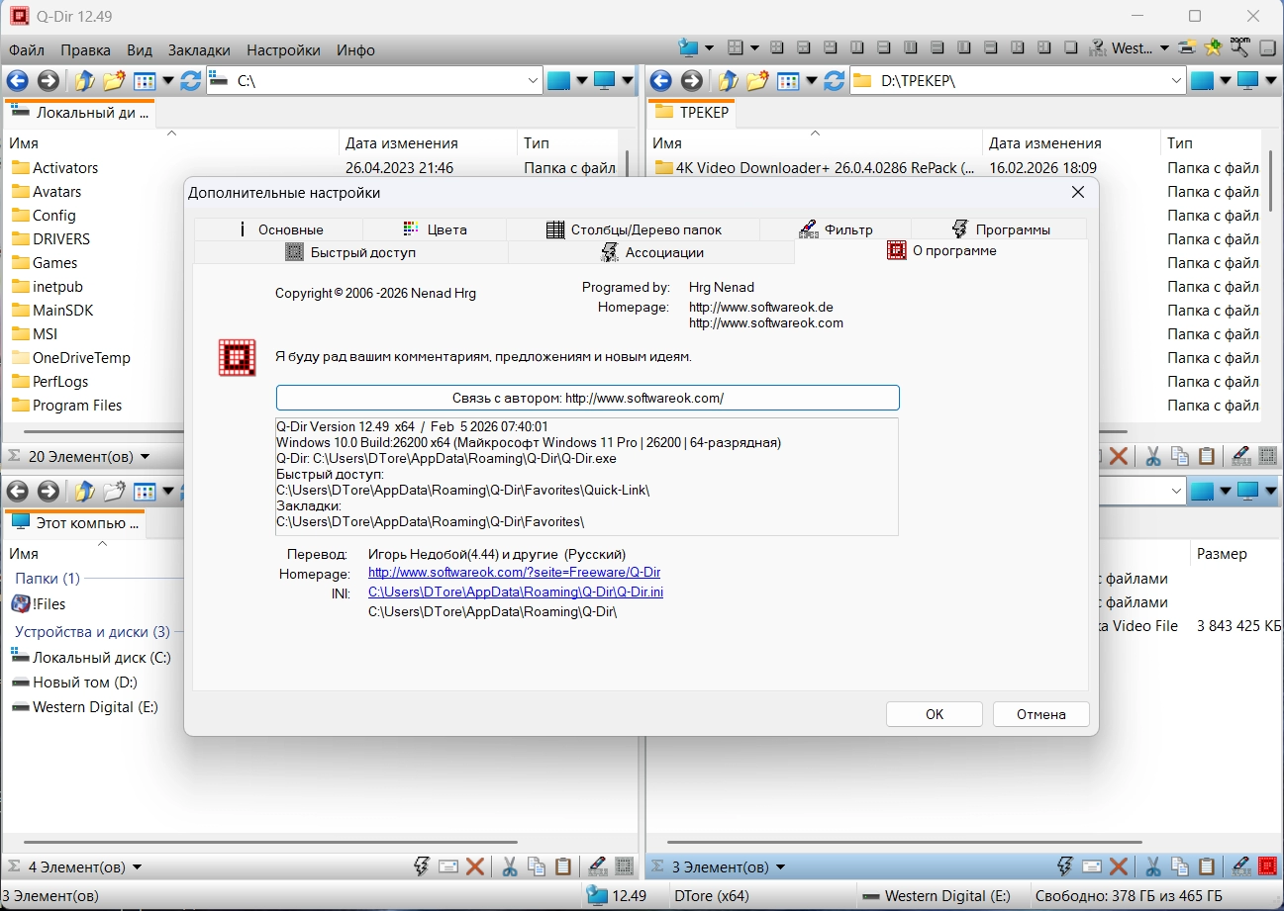This screenshot has width=1284, height=911.
Task: Open the West... drive dropdown in toolbar
Action: click(x=1164, y=47)
